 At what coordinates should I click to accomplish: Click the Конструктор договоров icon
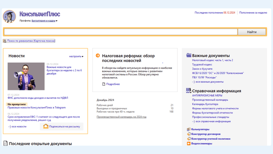click(188, 134)
